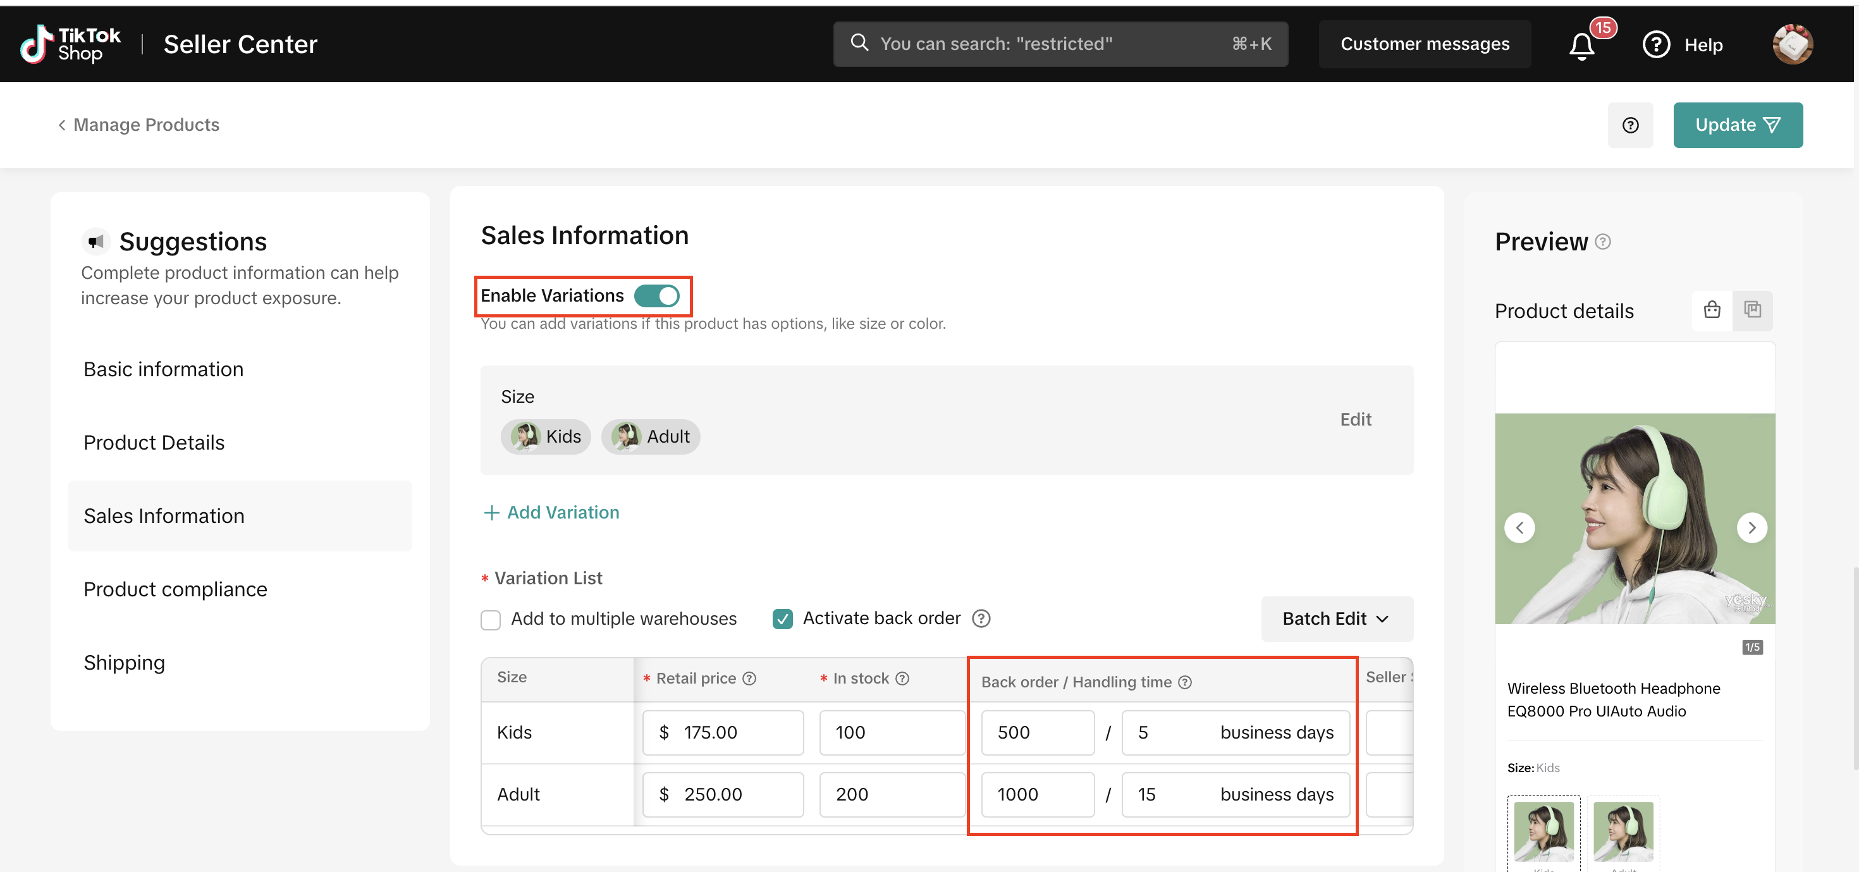Click the Retail price help icon
Screen dimensions: 1859x872
(749, 679)
